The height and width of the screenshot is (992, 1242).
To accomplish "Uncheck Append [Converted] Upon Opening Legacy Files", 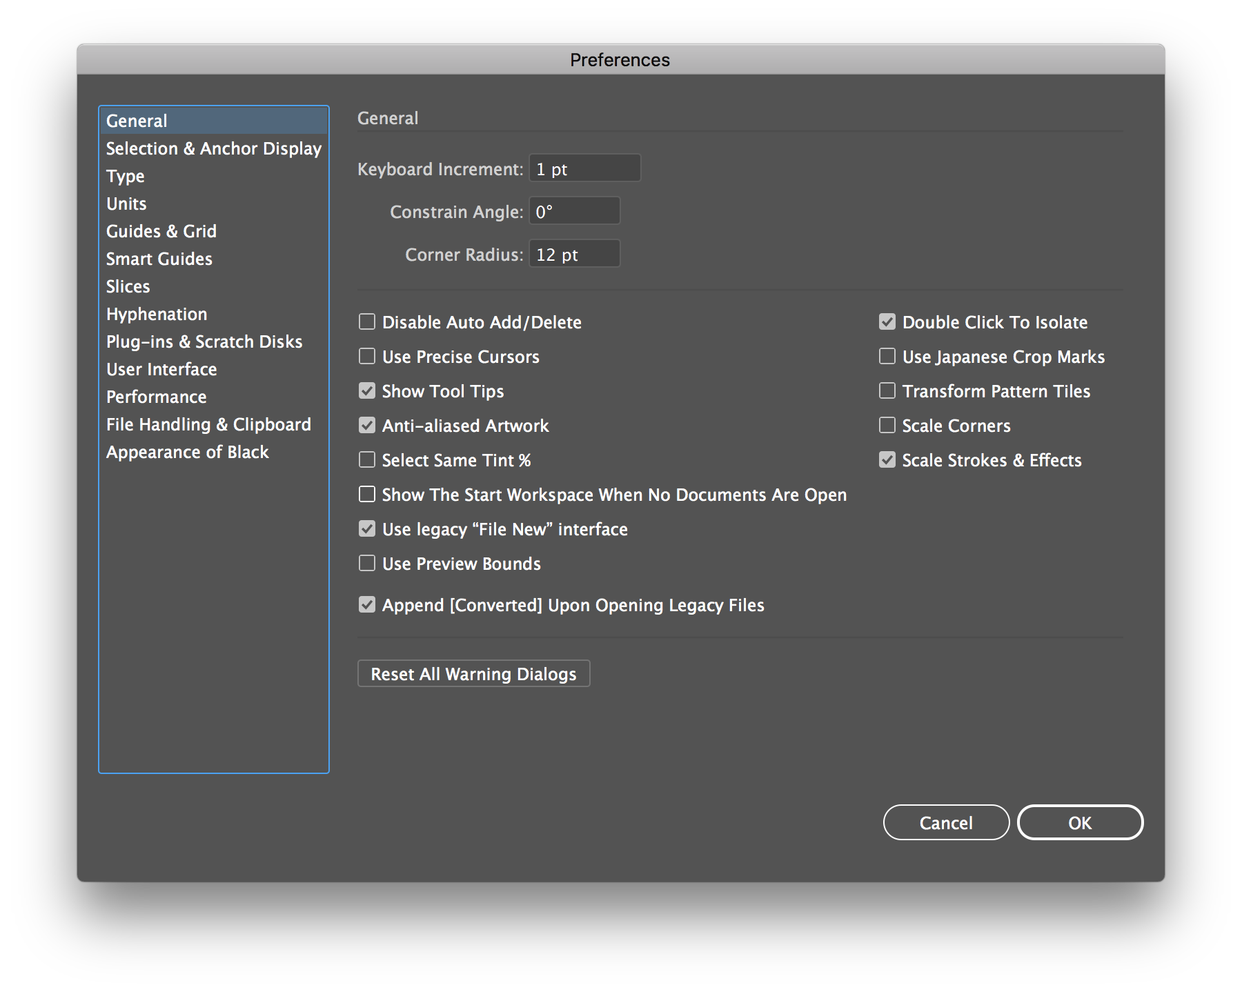I will 367,605.
